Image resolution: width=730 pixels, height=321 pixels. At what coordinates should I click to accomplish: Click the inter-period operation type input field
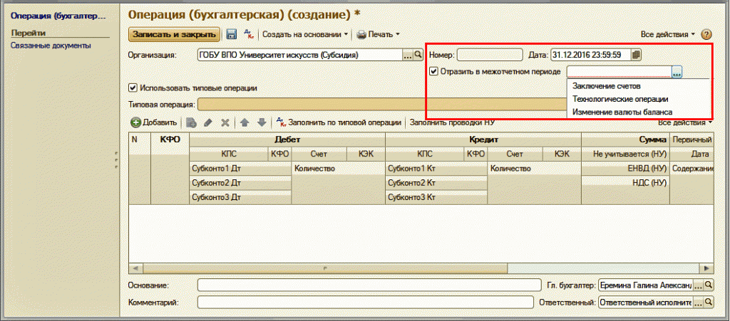(620, 72)
